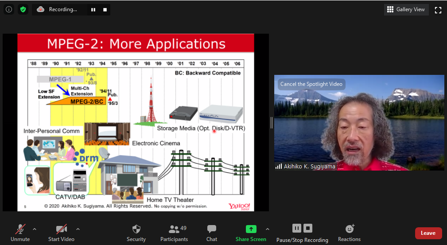Click the gray 'MPEG-1' bar
Image resolution: width=447 pixels, height=245 pixels.
(60, 79)
